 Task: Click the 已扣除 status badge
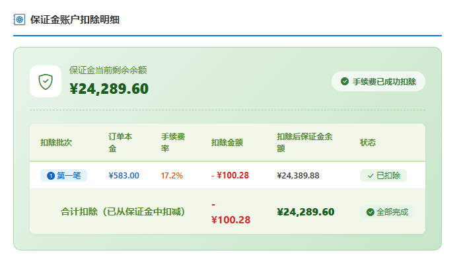383,175
